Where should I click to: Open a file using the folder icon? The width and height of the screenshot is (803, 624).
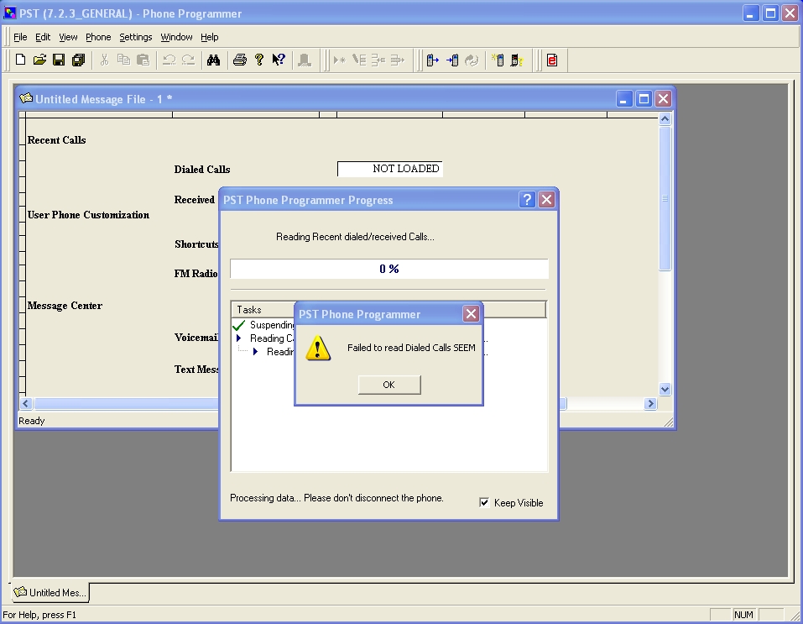[39, 60]
